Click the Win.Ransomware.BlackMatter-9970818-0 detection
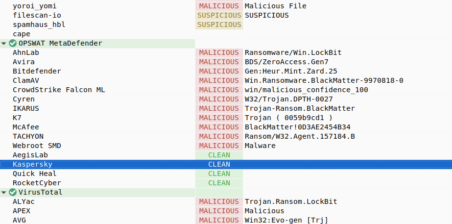This screenshot has width=452, height=224. pyautogui.click(x=324, y=80)
